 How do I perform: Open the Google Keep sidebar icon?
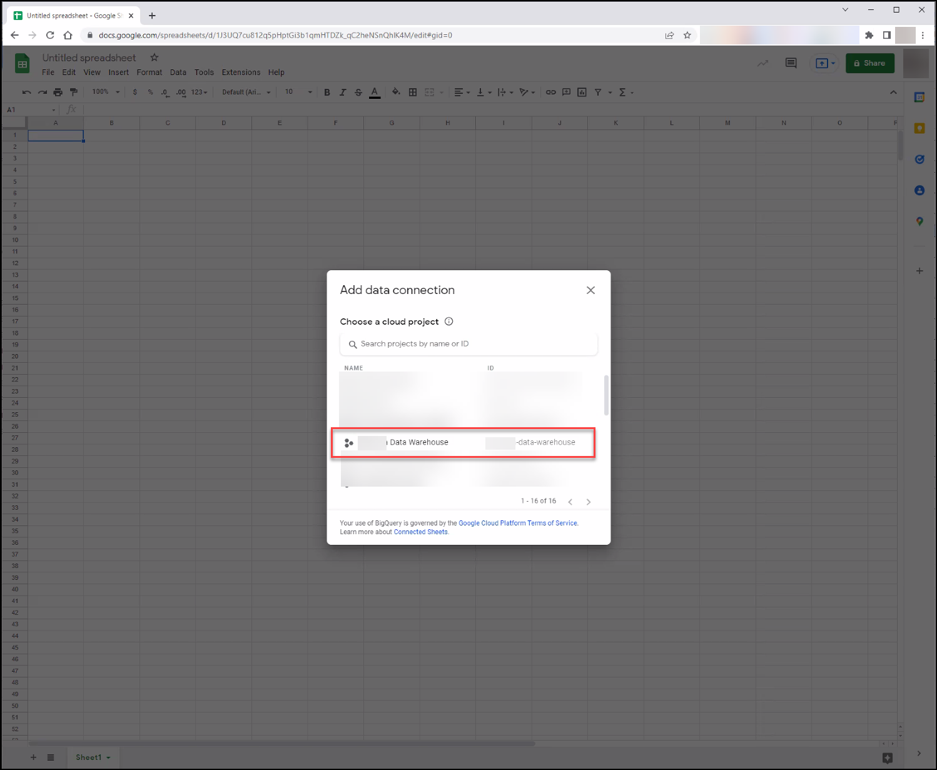pos(919,128)
